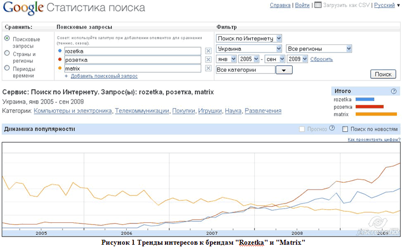The width and height of the screenshot is (404, 248).
Task: Open the end year 2009 dropdown
Action: tap(297, 59)
